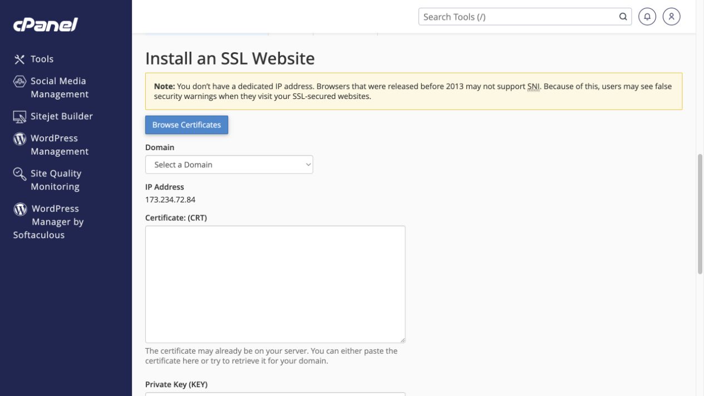The image size is (704, 396).
Task: Click the WordPress Management icon
Action: (19, 138)
